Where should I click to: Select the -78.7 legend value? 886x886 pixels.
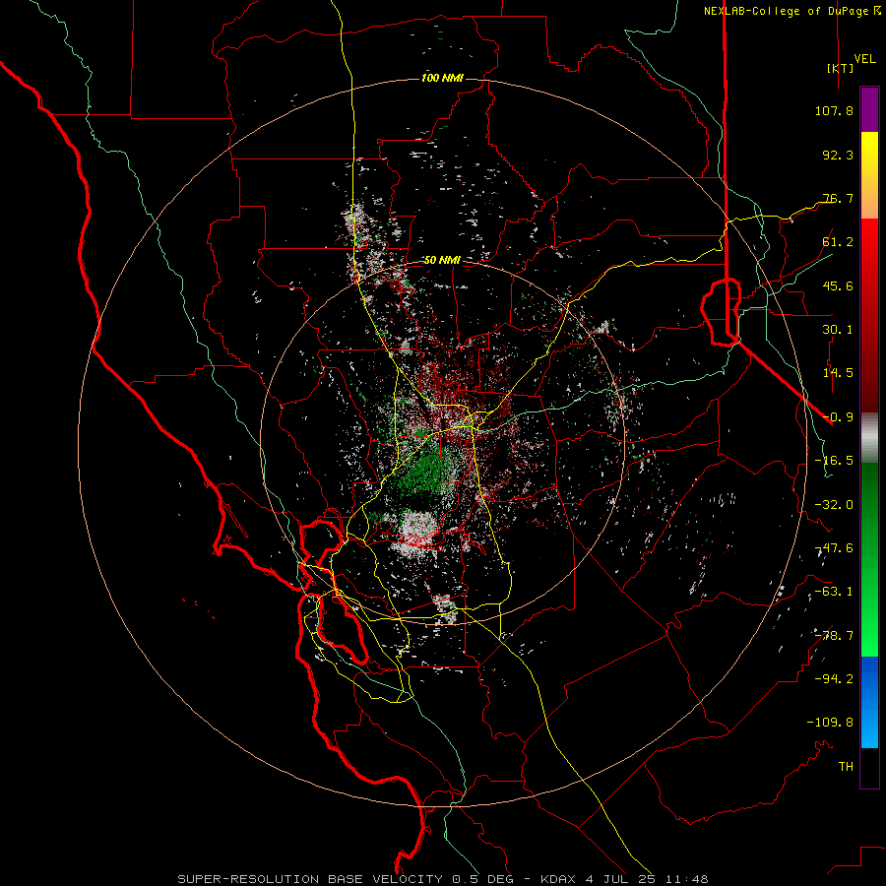pyautogui.click(x=834, y=636)
